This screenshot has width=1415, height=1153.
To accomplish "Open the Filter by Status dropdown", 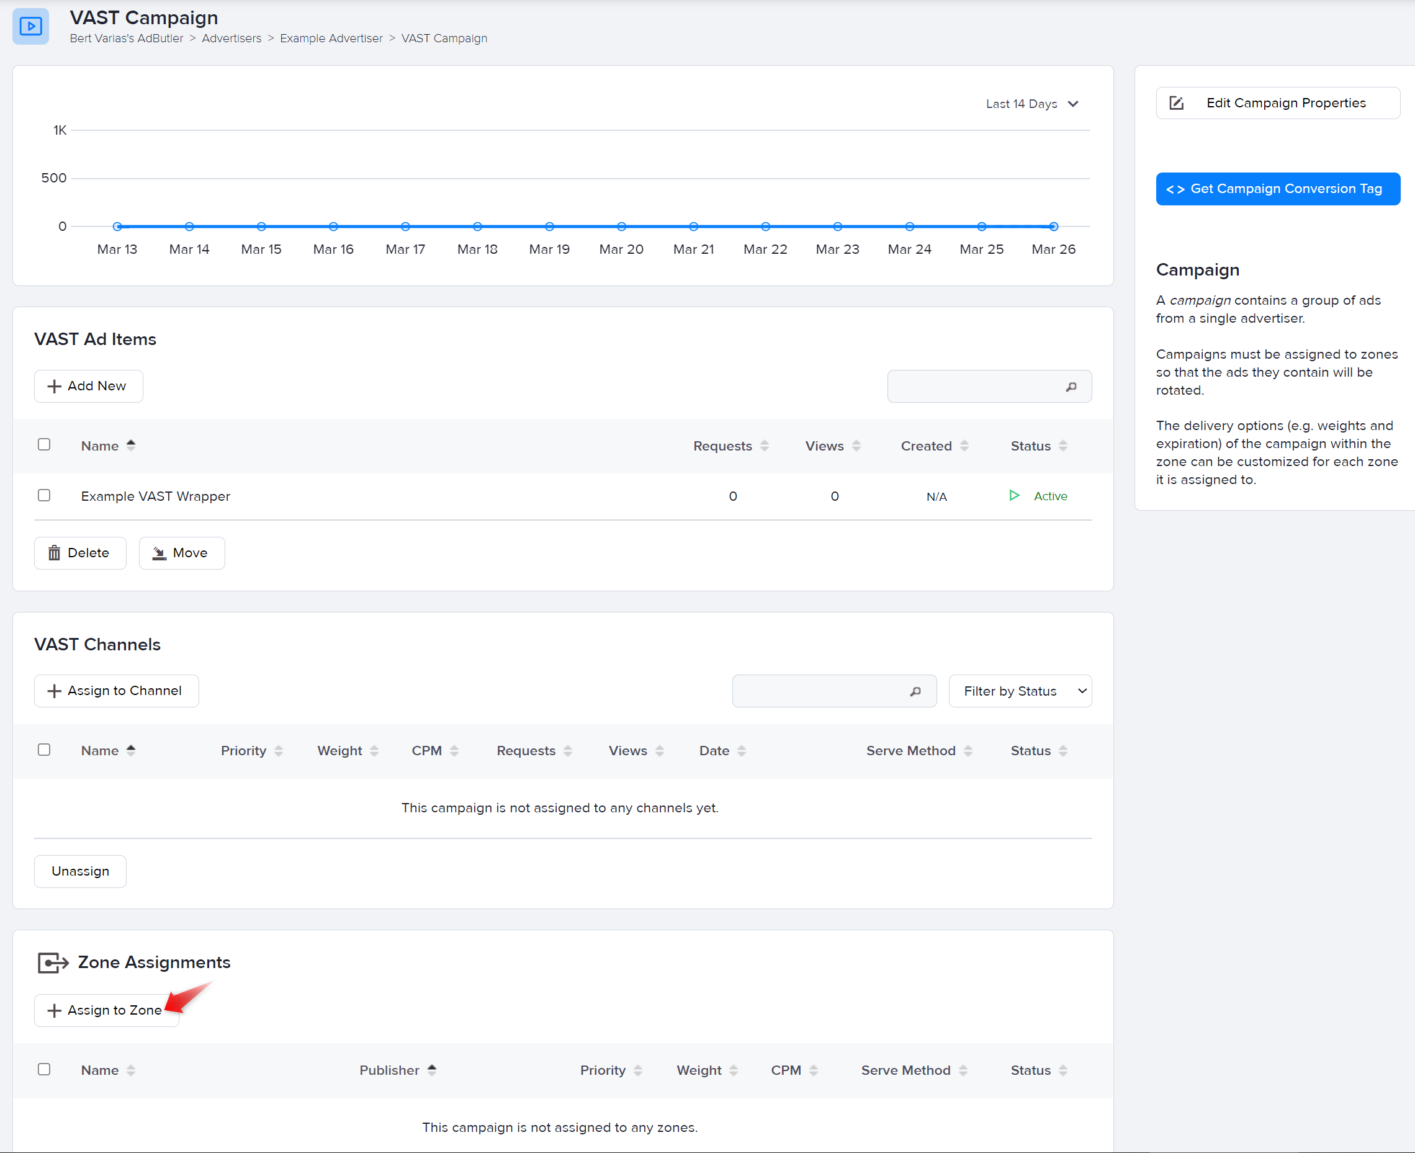I will [x=1020, y=691].
